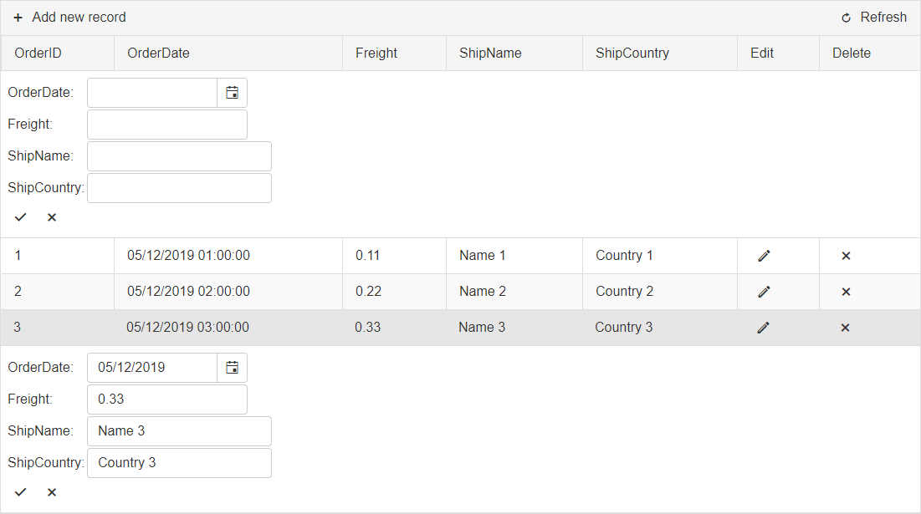
Task: Click the ShipName field containing Name 3
Action: [x=179, y=431]
